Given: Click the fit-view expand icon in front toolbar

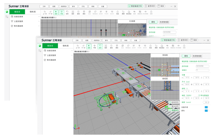Looking at the screenshot, I should coord(106,46).
